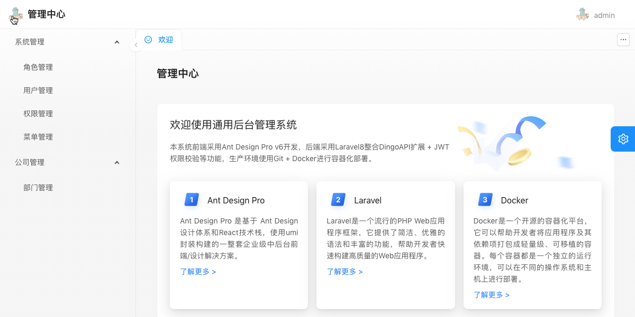635x317 pixels.
Task: Click the 公司管理 menu group label
Action: click(30, 162)
